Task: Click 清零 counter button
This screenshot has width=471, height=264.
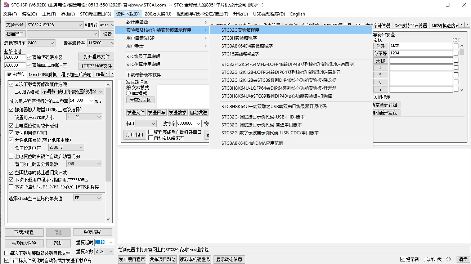Action: (463, 259)
